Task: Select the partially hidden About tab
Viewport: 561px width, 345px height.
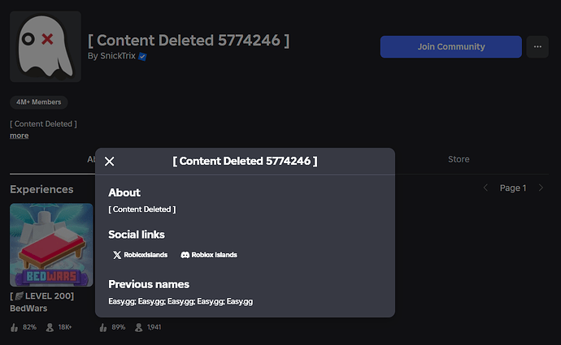Action: click(x=91, y=159)
